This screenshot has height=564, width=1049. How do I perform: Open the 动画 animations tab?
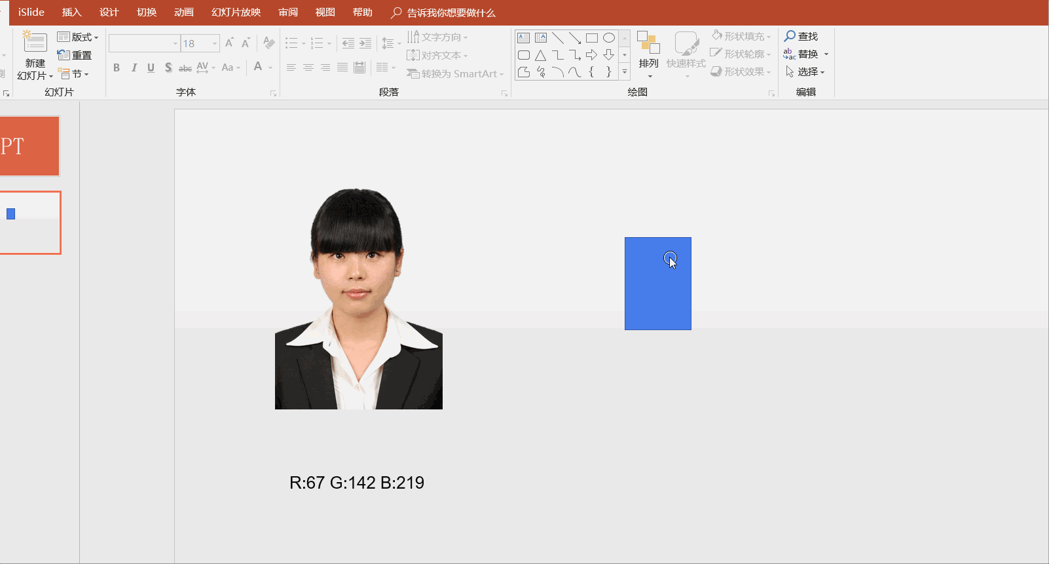point(184,12)
